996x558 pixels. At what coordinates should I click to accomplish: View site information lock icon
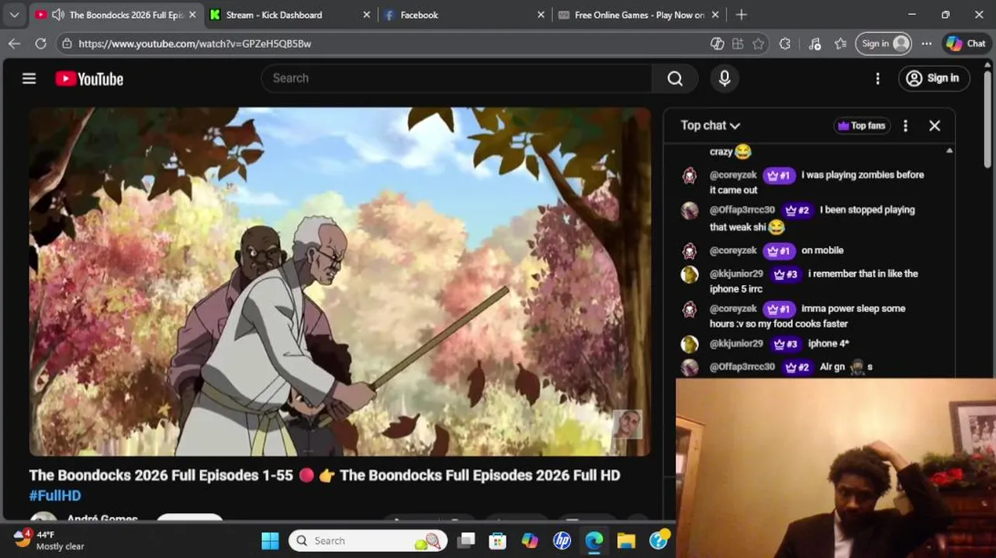click(67, 43)
